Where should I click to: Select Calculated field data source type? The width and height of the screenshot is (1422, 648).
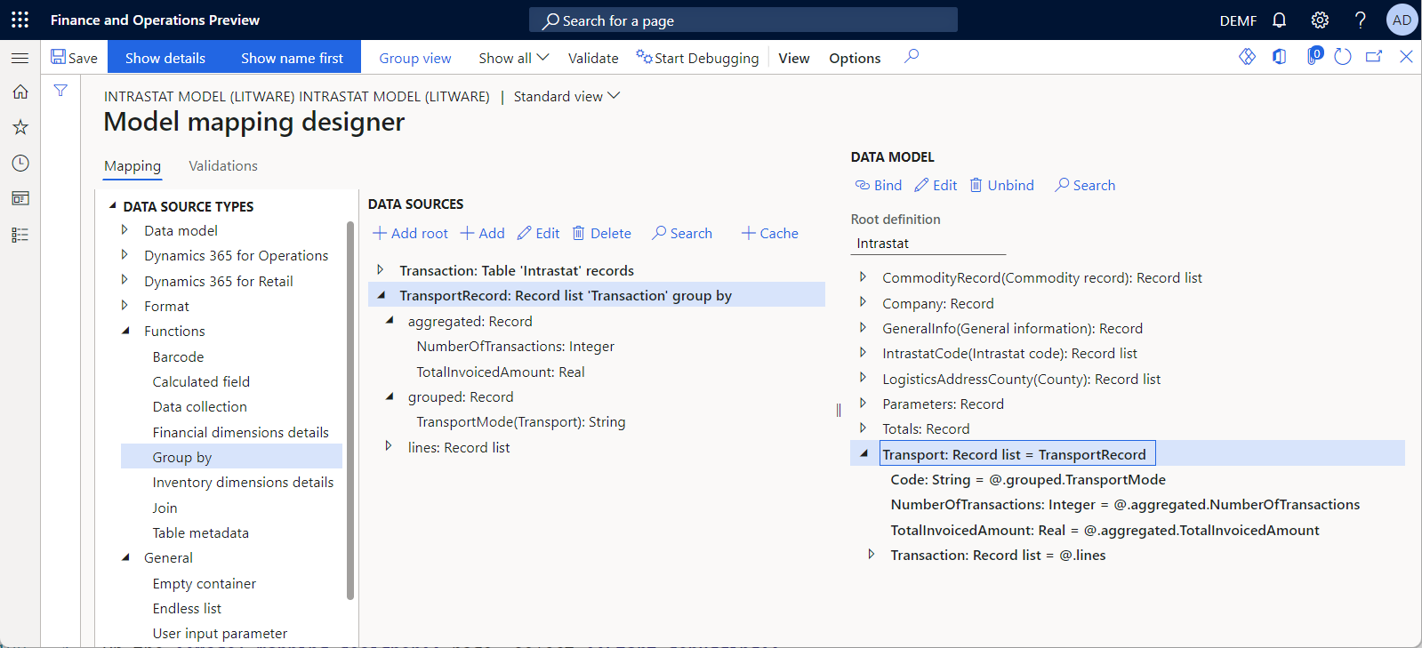(201, 381)
